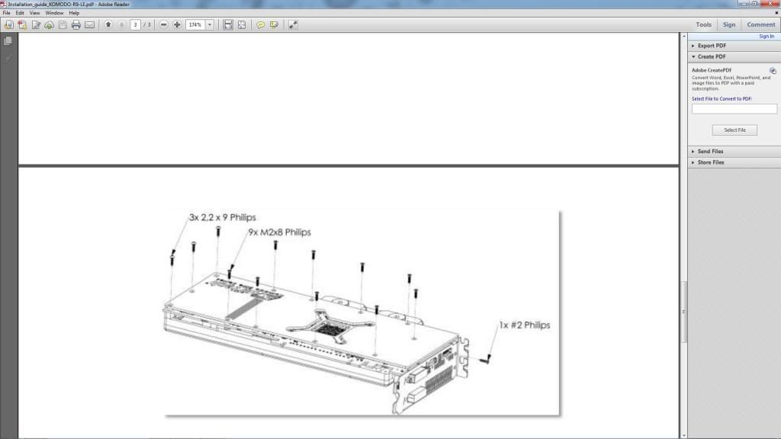Click the Send by email envelope icon
Image resolution: width=781 pixels, height=439 pixels.
click(89, 25)
